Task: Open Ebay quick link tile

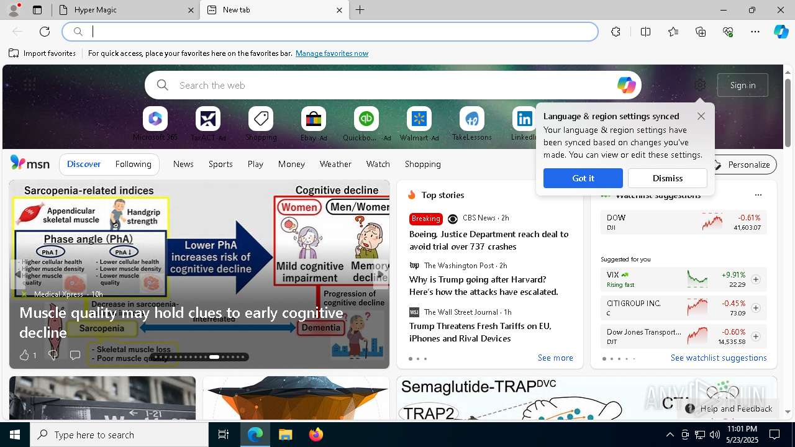Action: click(x=314, y=124)
